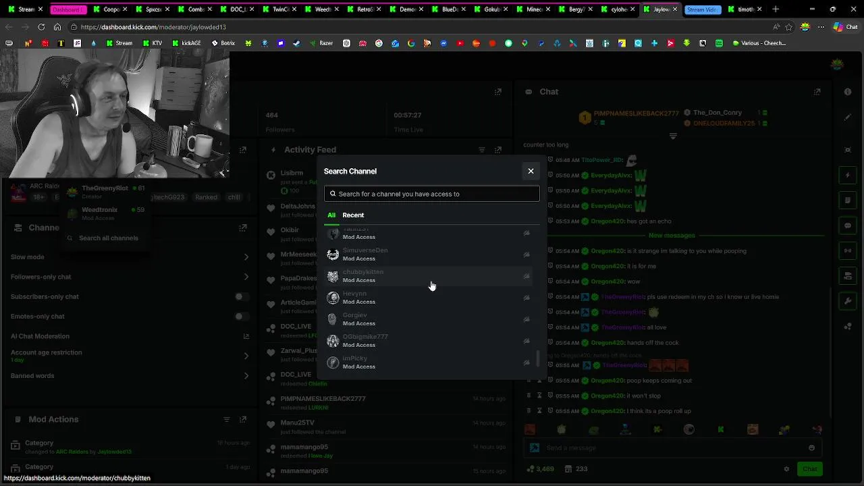Viewport: 864px width, 486px height.
Task: Toggle the hide icon on Hevynn row
Action: coord(526,298)
